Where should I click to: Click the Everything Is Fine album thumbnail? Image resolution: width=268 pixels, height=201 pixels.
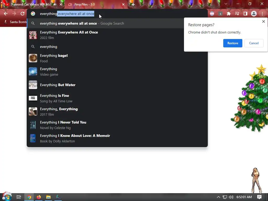pyautogui.click(x=33, y=98)
